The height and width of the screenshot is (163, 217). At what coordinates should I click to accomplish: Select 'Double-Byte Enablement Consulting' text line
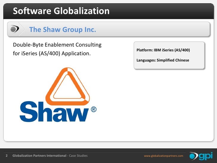point(57,45)
